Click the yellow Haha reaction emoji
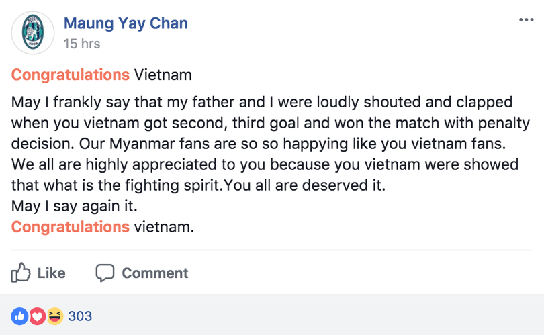 pos(52,316)
